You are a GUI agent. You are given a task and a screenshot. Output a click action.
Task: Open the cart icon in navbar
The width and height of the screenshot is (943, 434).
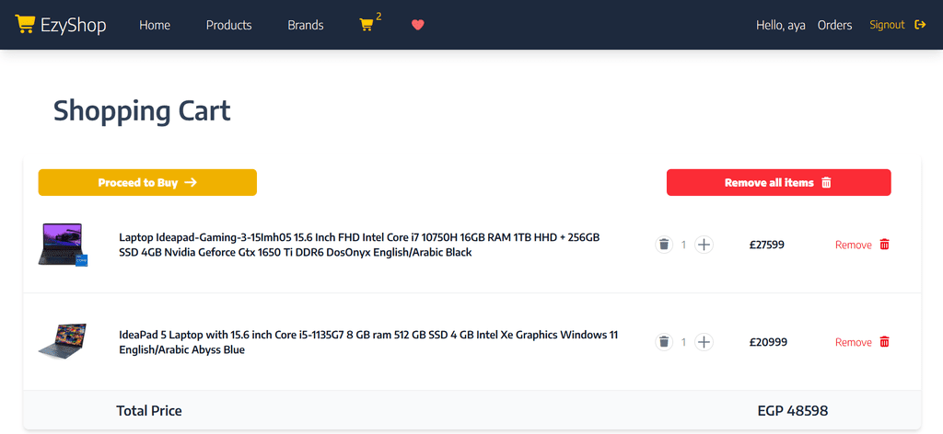pos(367,25)
